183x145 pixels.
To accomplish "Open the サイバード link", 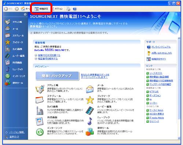I will pos(154,121).
